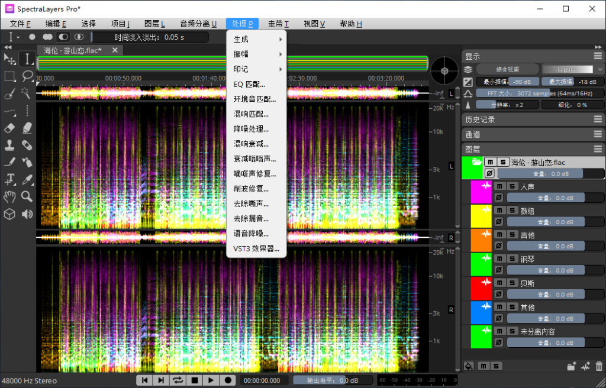The width and height of the screenshot is (606, 388).
Task: Solo the 未分离内容 layer
Action: pos(512,331)
